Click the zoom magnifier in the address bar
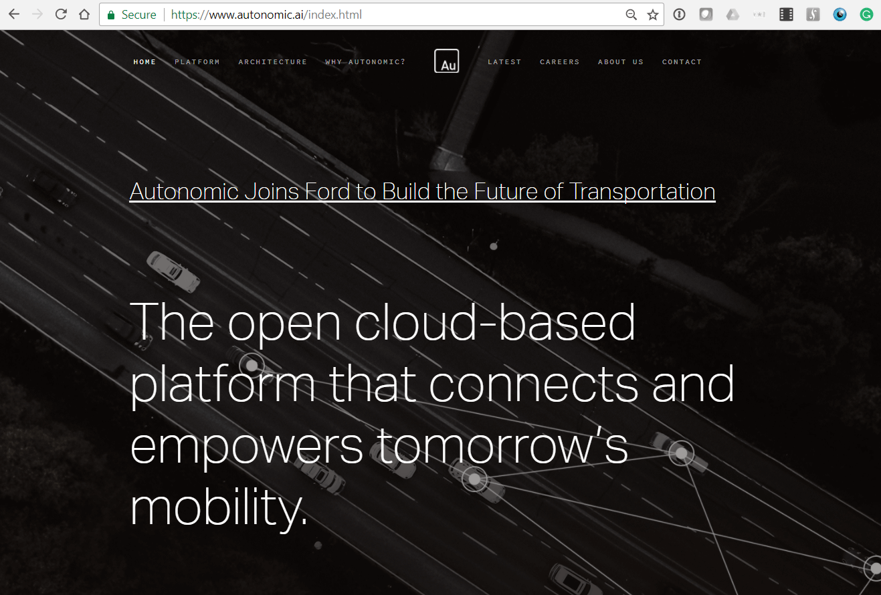The height and width of the screenshot is (595, 881). 631,13
